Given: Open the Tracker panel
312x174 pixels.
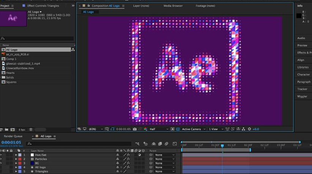Looking at the screenshot, I should pyautogui.click(x=302, y=89).
